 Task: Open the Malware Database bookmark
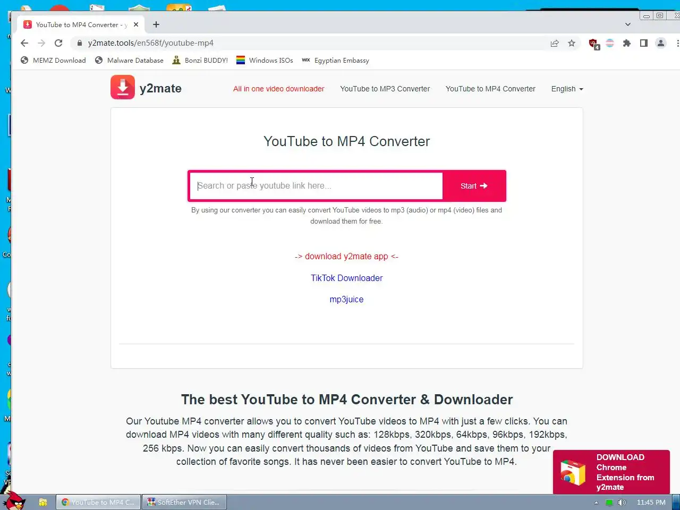pos(129,60)
